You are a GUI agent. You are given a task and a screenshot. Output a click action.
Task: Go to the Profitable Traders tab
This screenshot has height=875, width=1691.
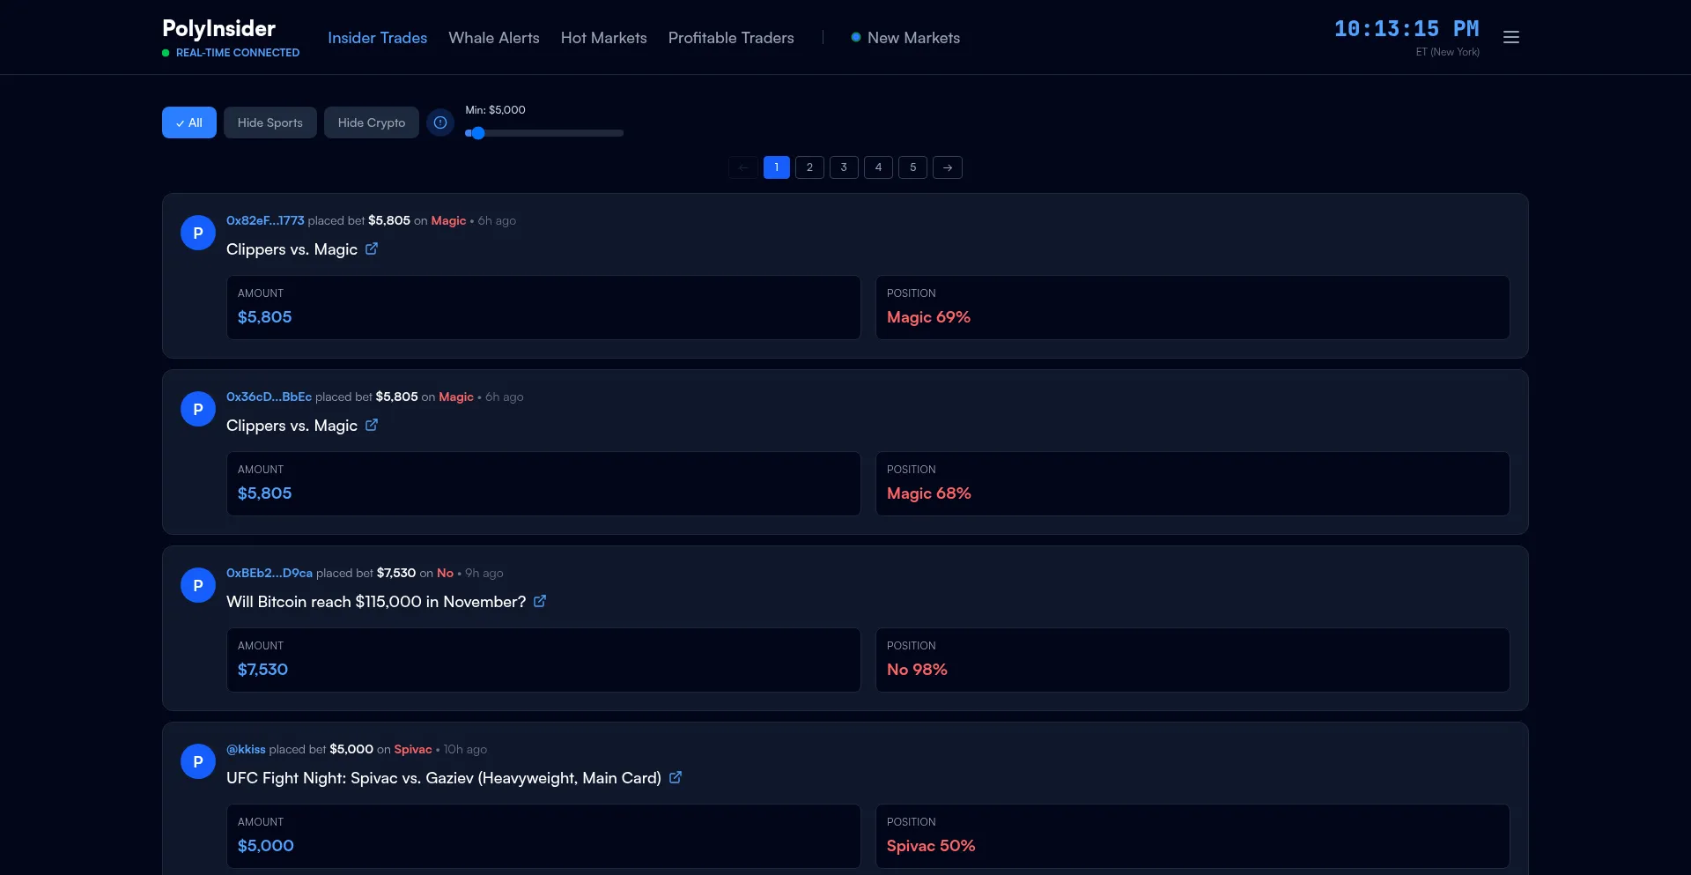(730, 38)
